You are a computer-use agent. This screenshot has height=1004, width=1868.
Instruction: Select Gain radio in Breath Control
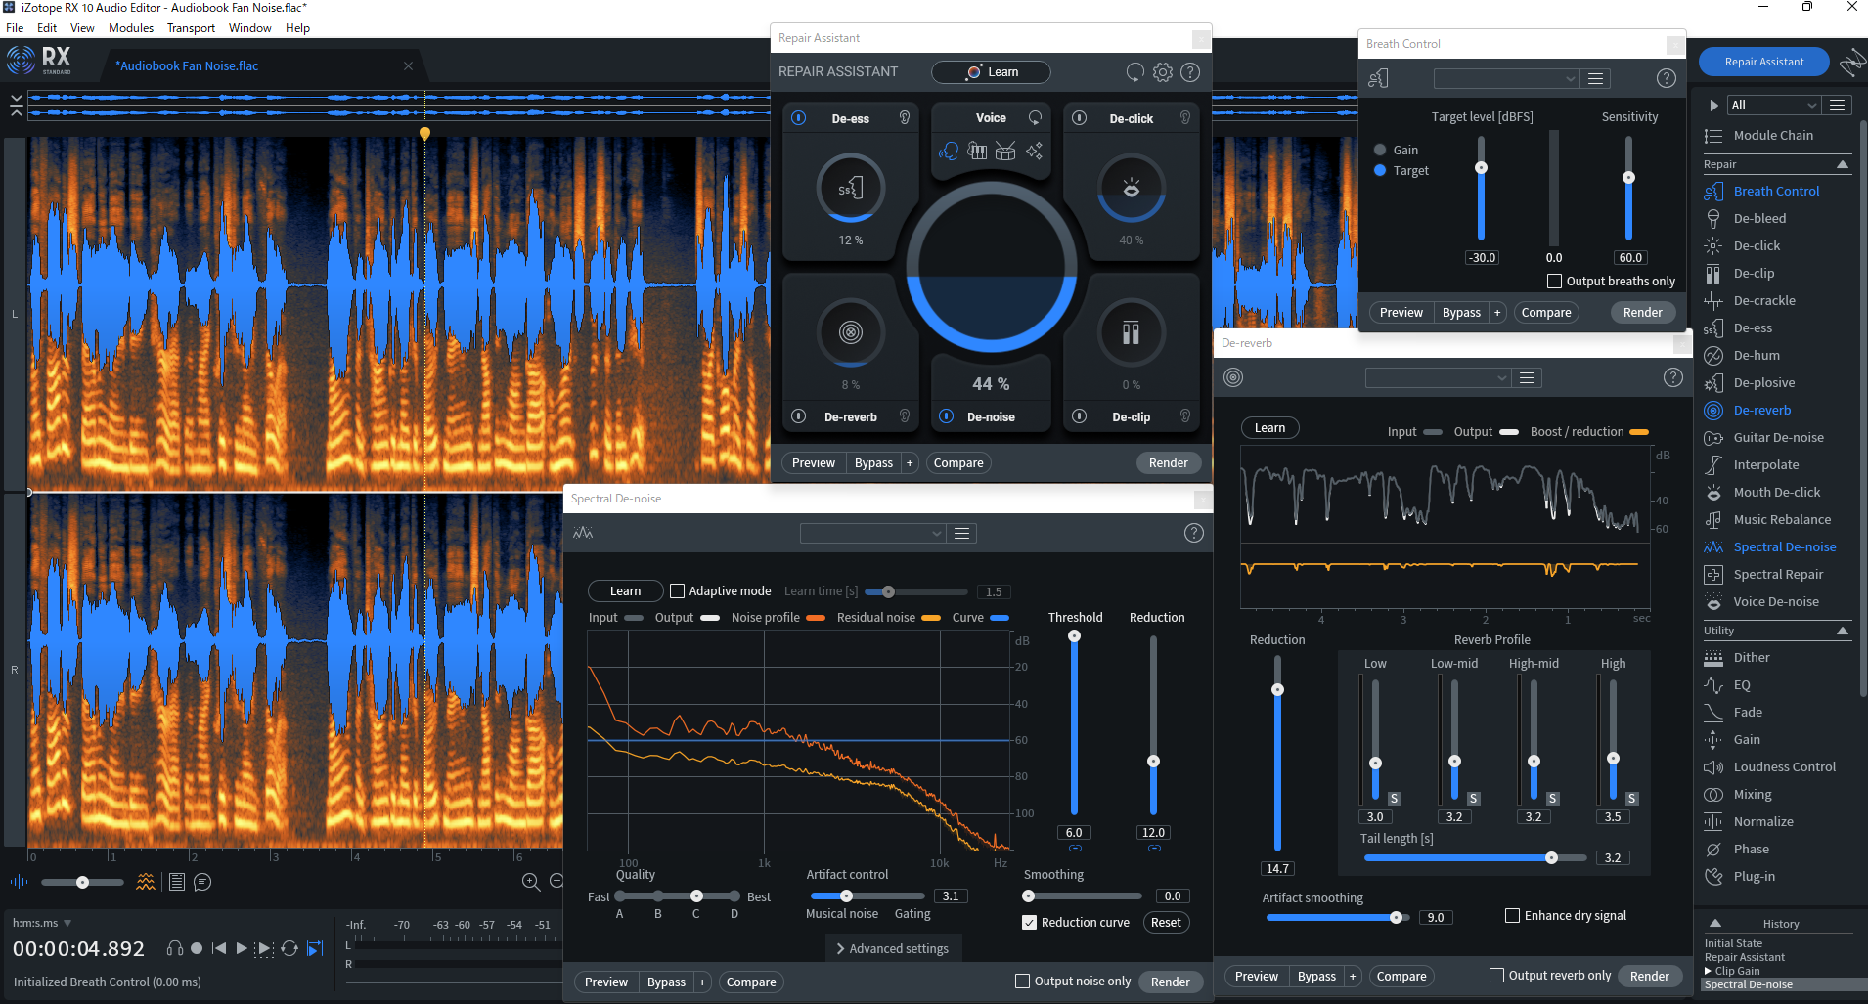point(1380,150)
